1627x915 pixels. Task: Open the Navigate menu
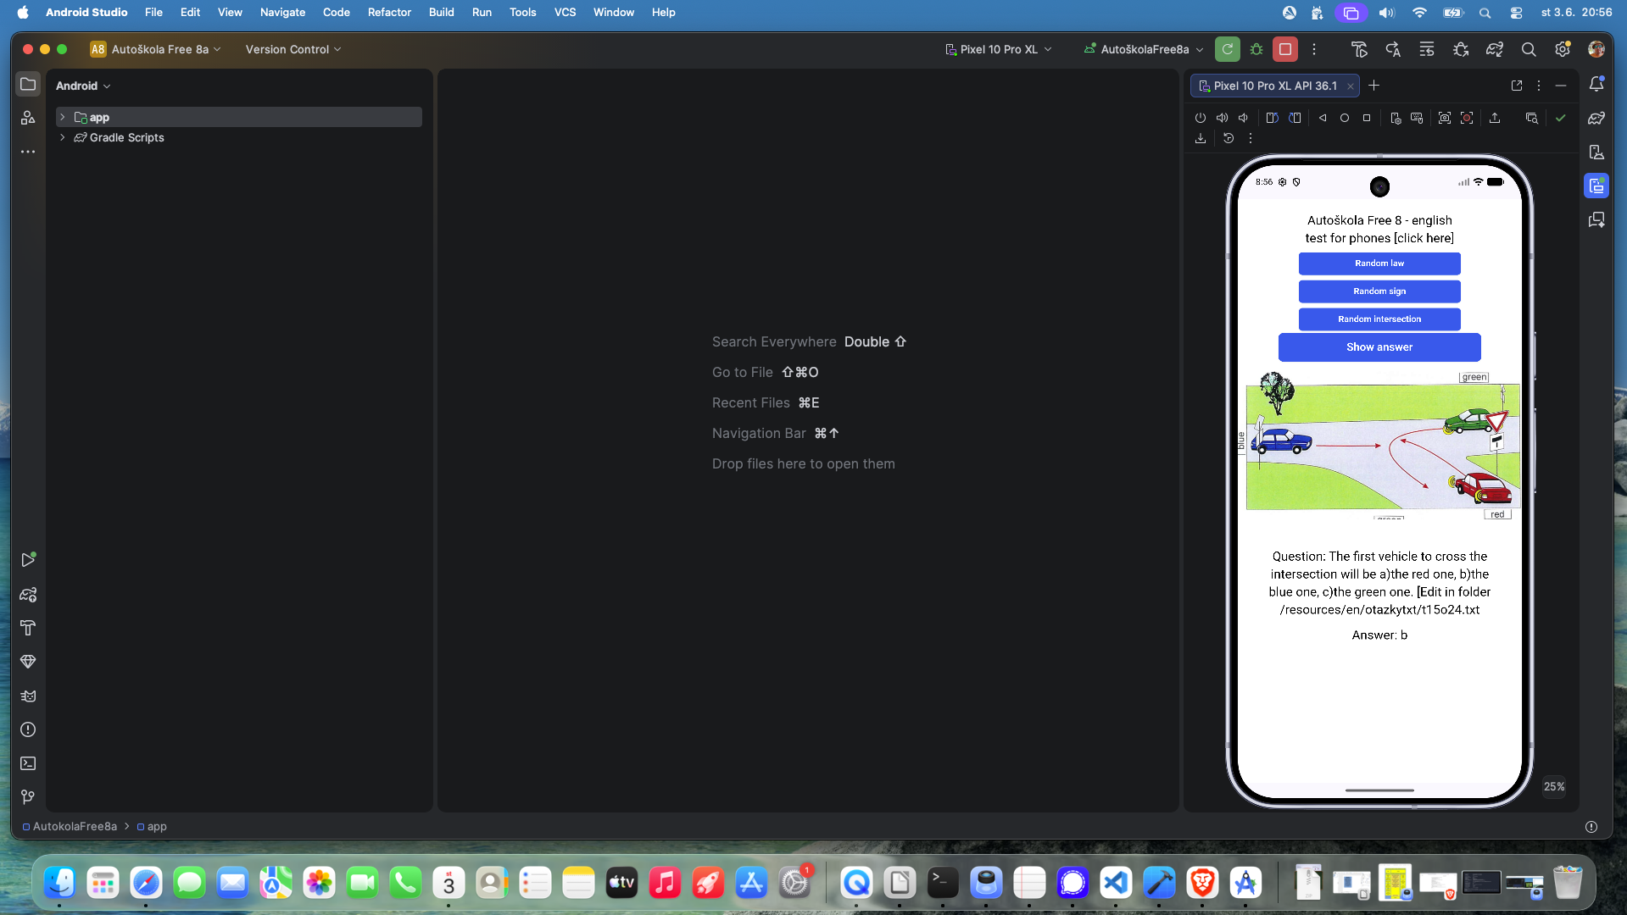(x=282, y=12)
